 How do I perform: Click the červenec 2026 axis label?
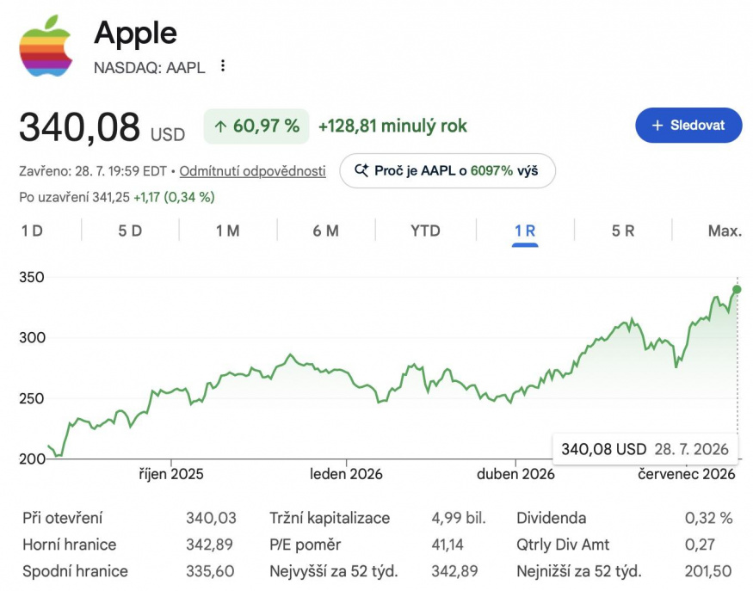(x=686, y=474)
